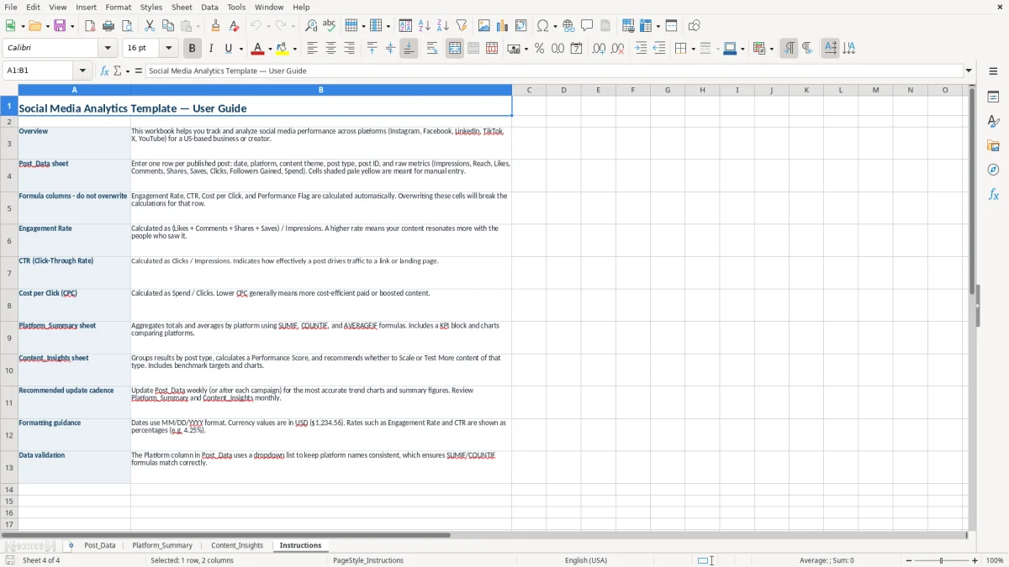Viewport: 1009px width, 567px height.
Task: Select column C header
Action: click(529, 90)
